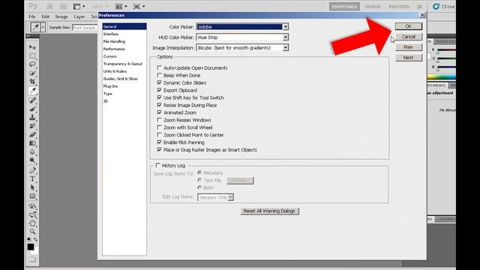Select the Zoom tool in the toolbox

tap(32, 232)
